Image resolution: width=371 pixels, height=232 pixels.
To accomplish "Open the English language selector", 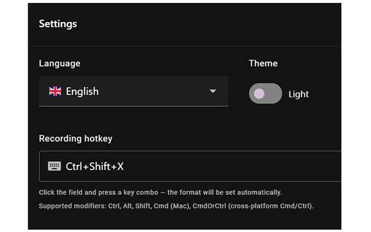I will point(133,91).
